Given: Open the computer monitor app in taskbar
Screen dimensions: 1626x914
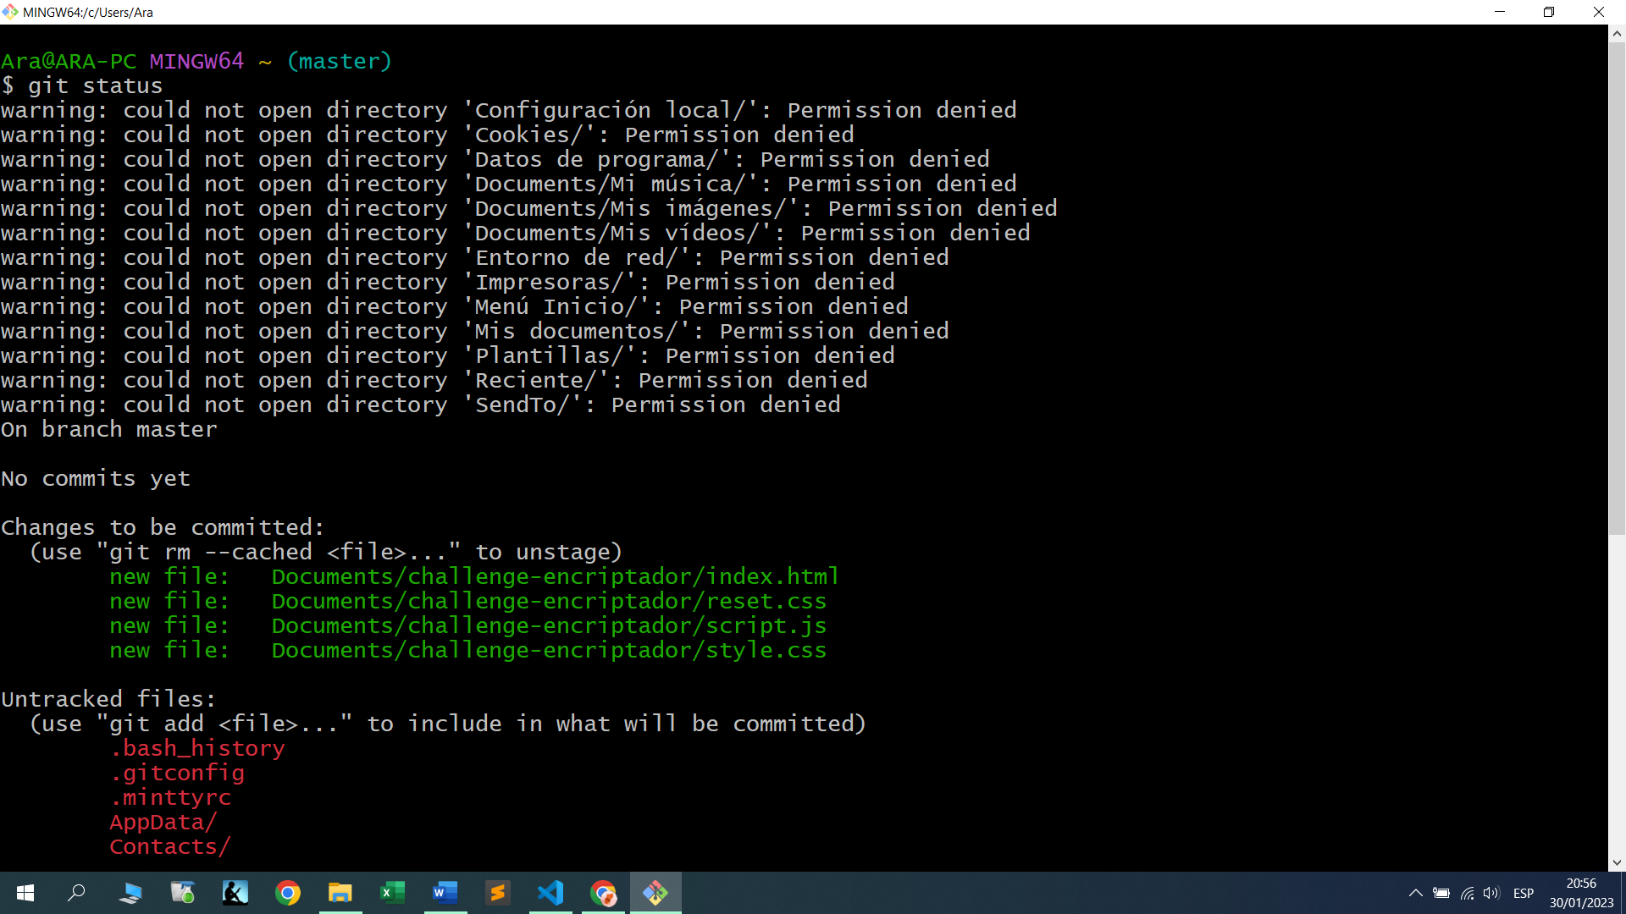Looking at the screenshot, I should click(130, 893).
